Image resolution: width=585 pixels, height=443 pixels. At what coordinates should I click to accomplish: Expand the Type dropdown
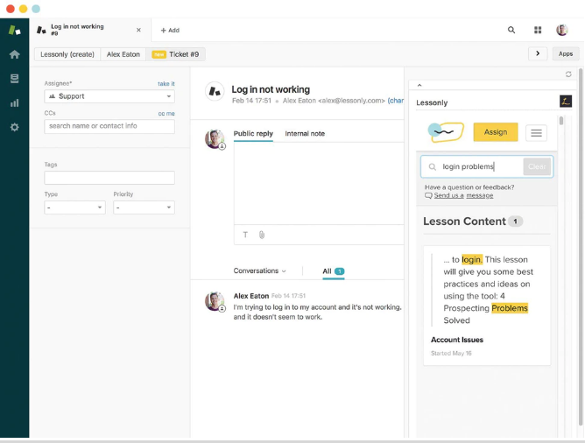coord(74,208)
